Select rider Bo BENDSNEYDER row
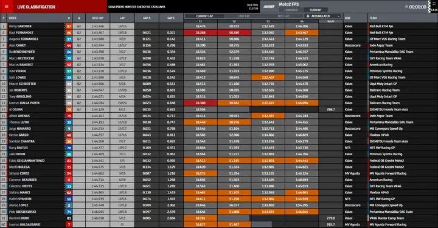Image resolution: width=438 pixels, height=228 pixels. (219, 52)
